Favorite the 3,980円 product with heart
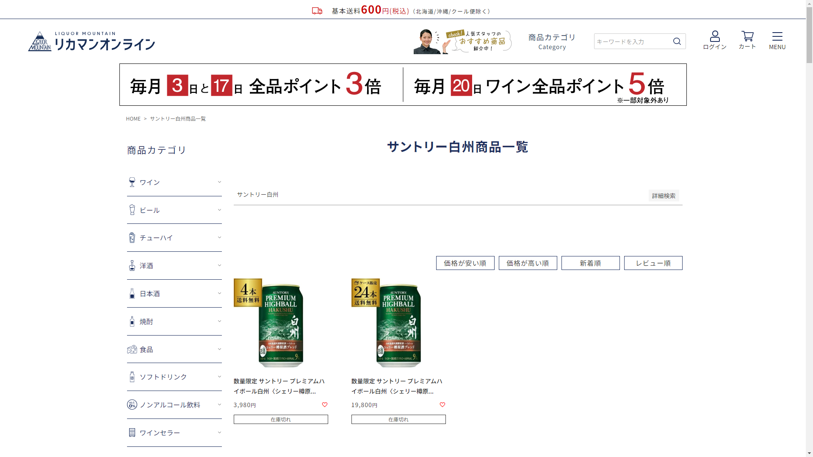Screen dimensions: 813x457 (x=325, y=405)
